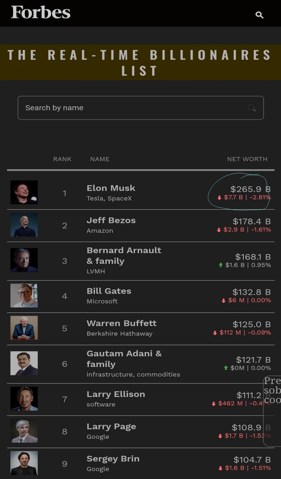This screenshot has height=479, width=281.
Task: Open the header search magnifier icon
Action: point(259,15)
